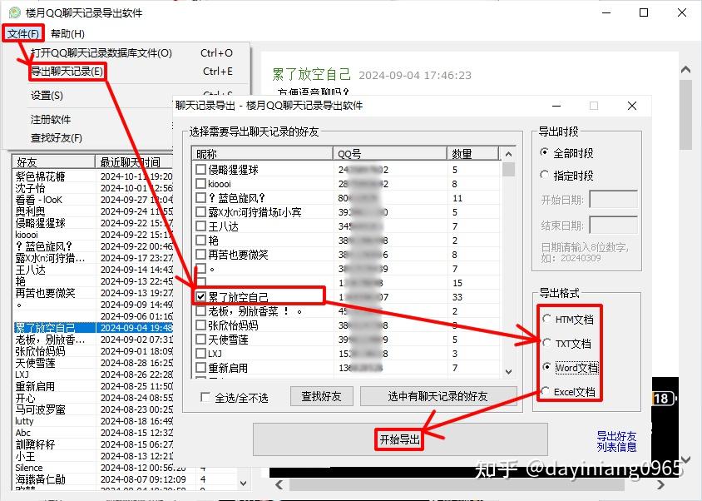Sort by the 昵称 column header
This screenshot has height=501, width=702.
pyautogui.click(x=262, y=154)
